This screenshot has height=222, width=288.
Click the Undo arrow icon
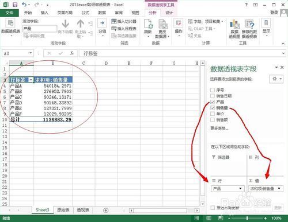pyautogui.click(x=24, y=5)
